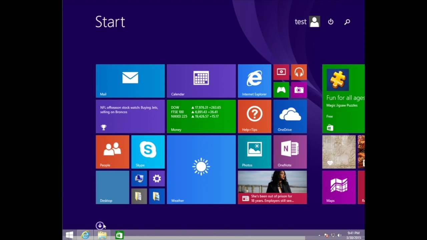Open the Desktop tile

pyautogui.click(x=112, y=187)
